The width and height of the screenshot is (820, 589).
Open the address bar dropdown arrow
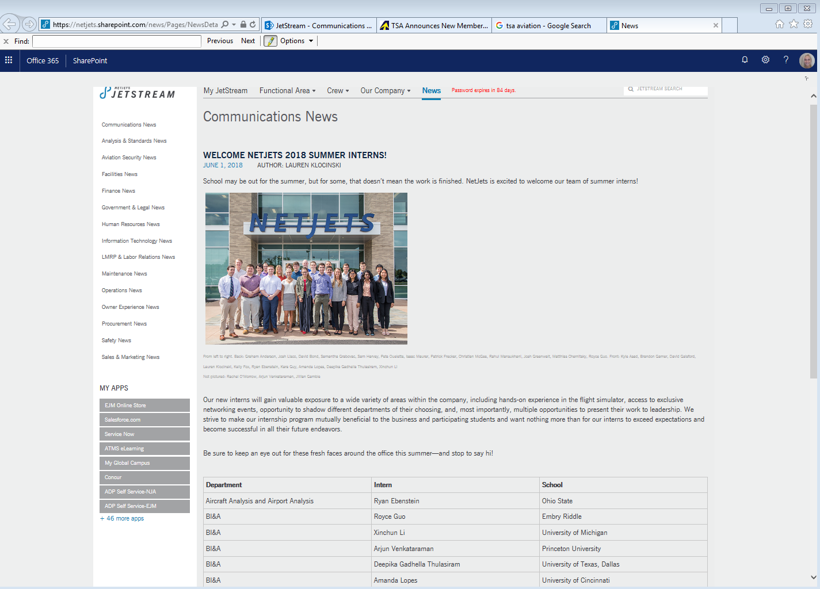coord(234,25)
